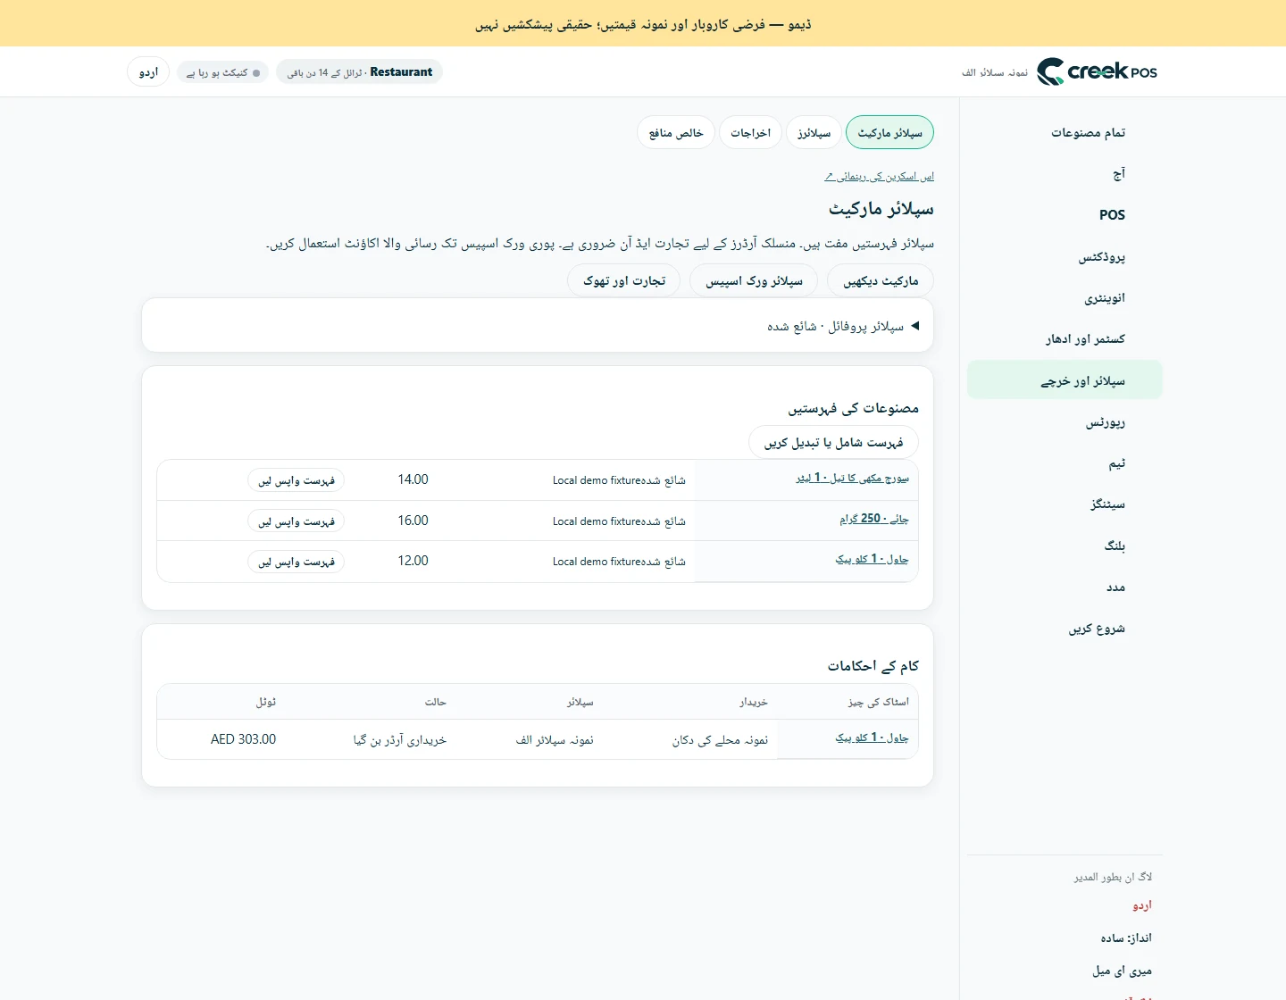Click the مارکیٹ دیکھیں button

[881, 280]
